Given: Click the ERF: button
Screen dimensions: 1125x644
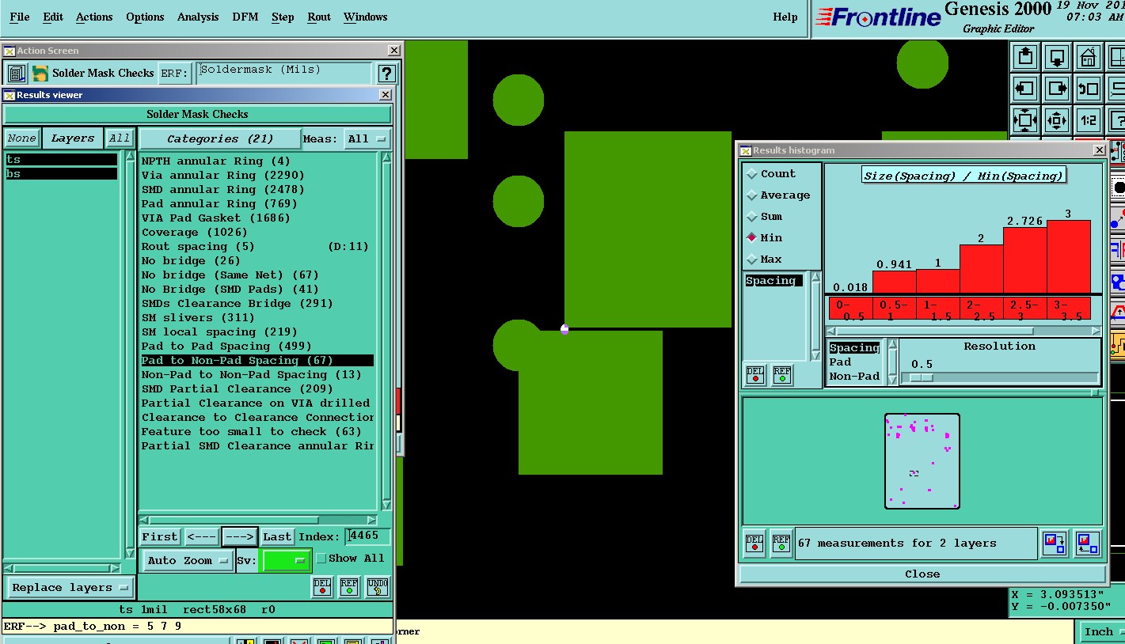Looking at the screenshot, I should tap(175, 74).
